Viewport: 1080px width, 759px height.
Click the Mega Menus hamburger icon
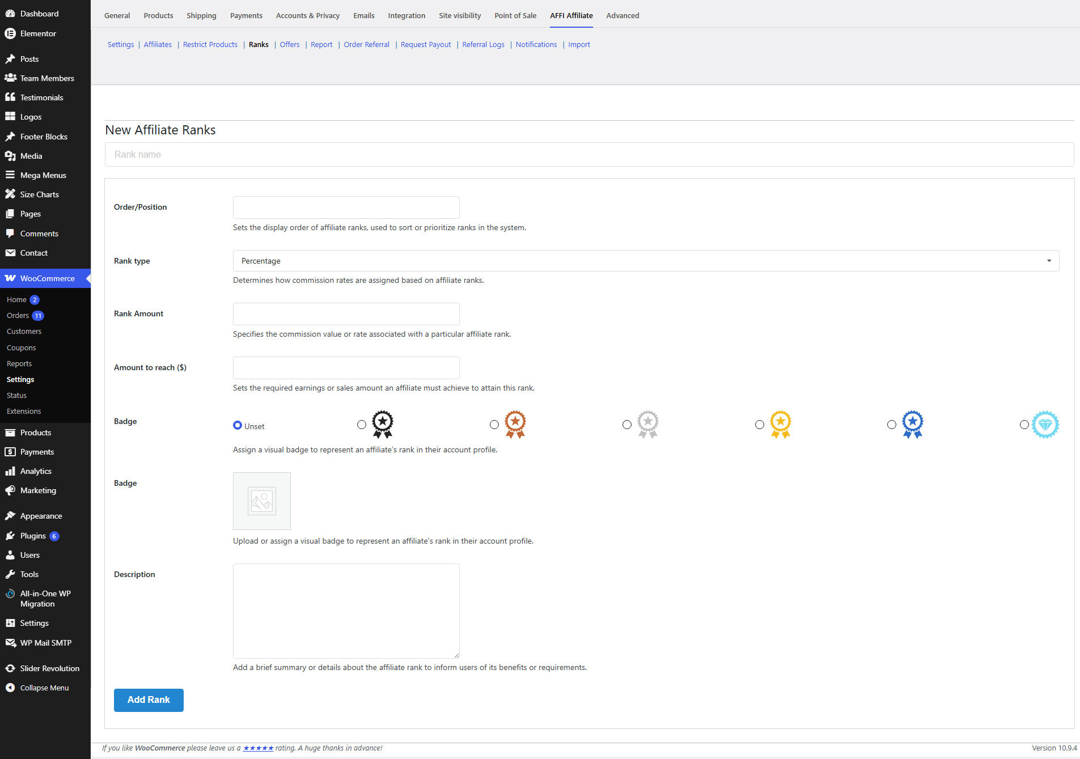[10, 175]
